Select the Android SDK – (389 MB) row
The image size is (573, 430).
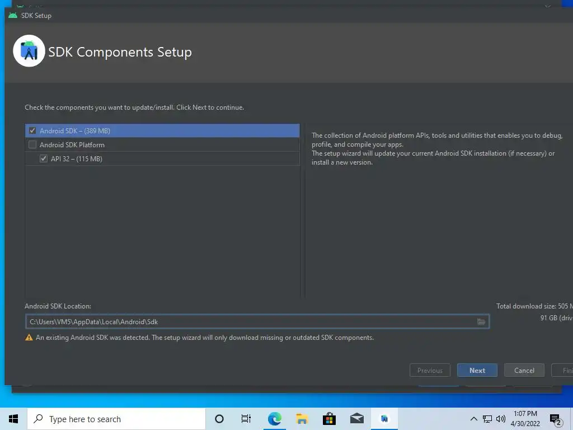[162, 130]
